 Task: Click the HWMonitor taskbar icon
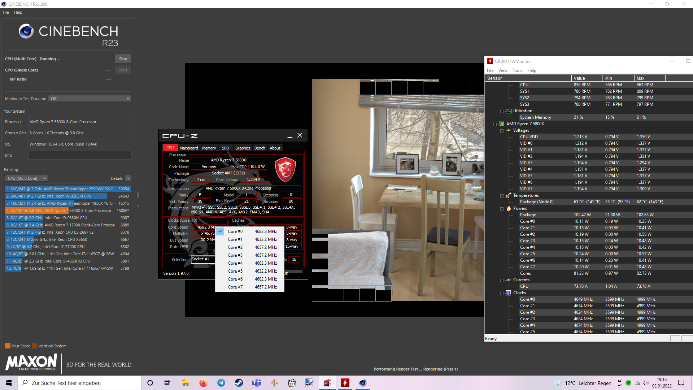click(x=345, y=383)
